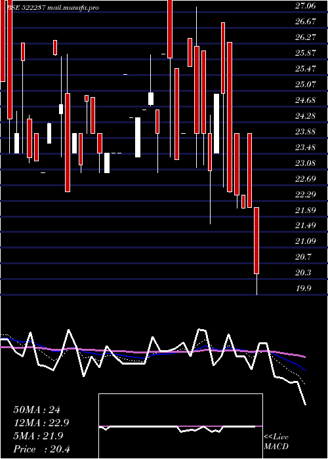Click the 50MA : 24 readout
The width and height of the screenshot is (328, 459).
click(x=37, y=410)
